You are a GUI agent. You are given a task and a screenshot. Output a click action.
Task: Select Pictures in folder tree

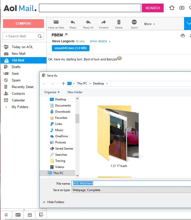pos(61,142)
